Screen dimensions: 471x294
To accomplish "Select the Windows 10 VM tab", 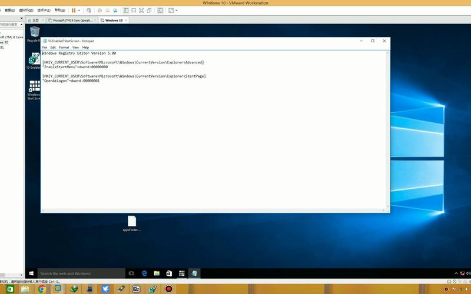I will tap(114, 20).
